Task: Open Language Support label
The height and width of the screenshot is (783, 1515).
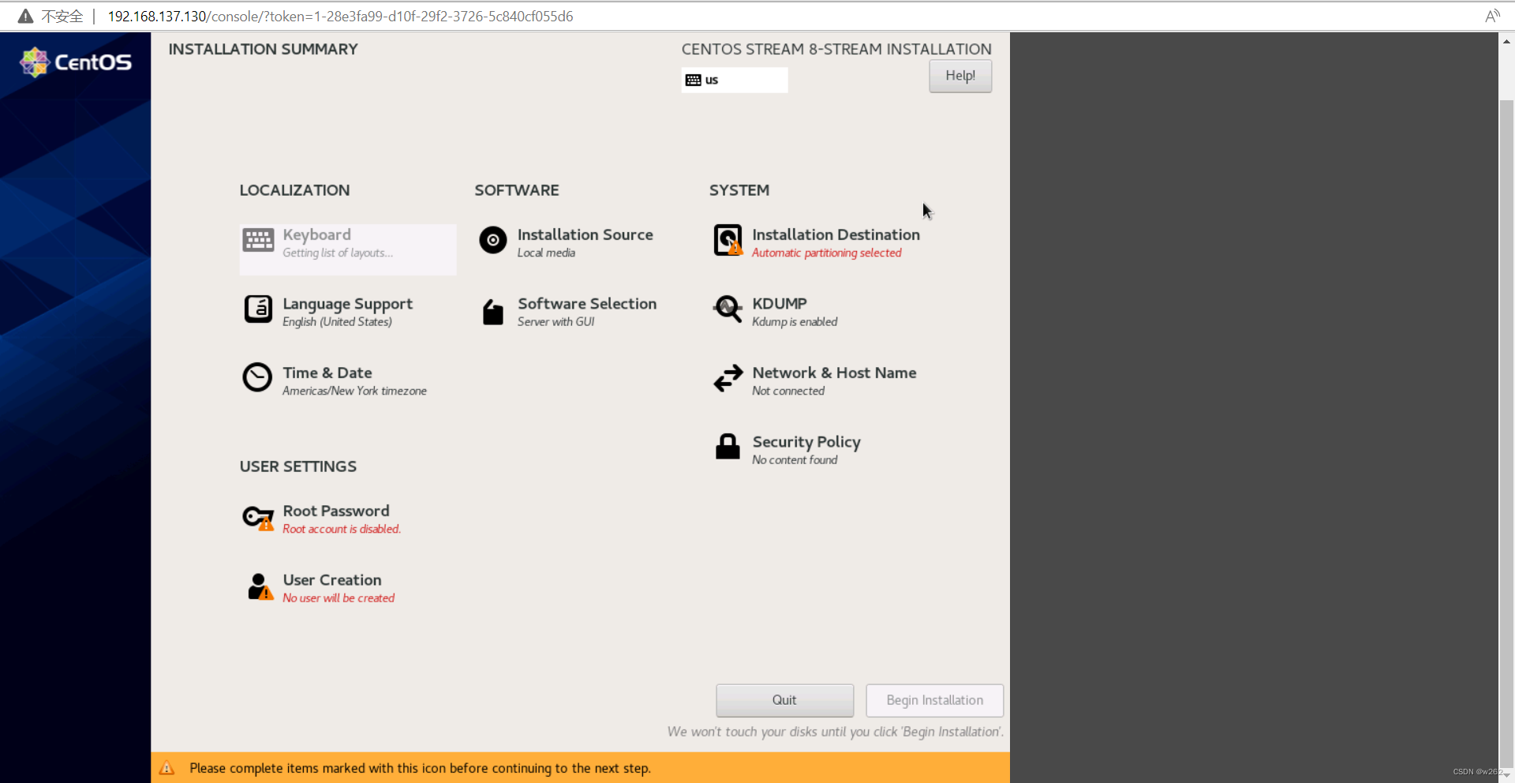Action: coord(348,304)
